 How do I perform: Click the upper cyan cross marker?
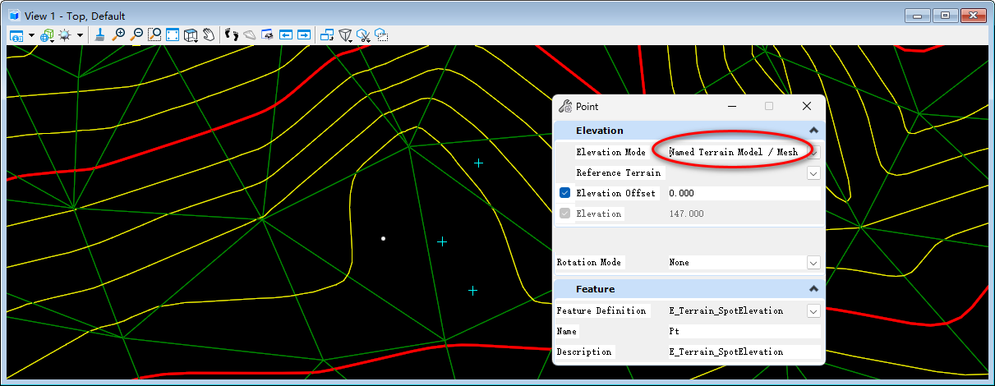click(478, 163)
